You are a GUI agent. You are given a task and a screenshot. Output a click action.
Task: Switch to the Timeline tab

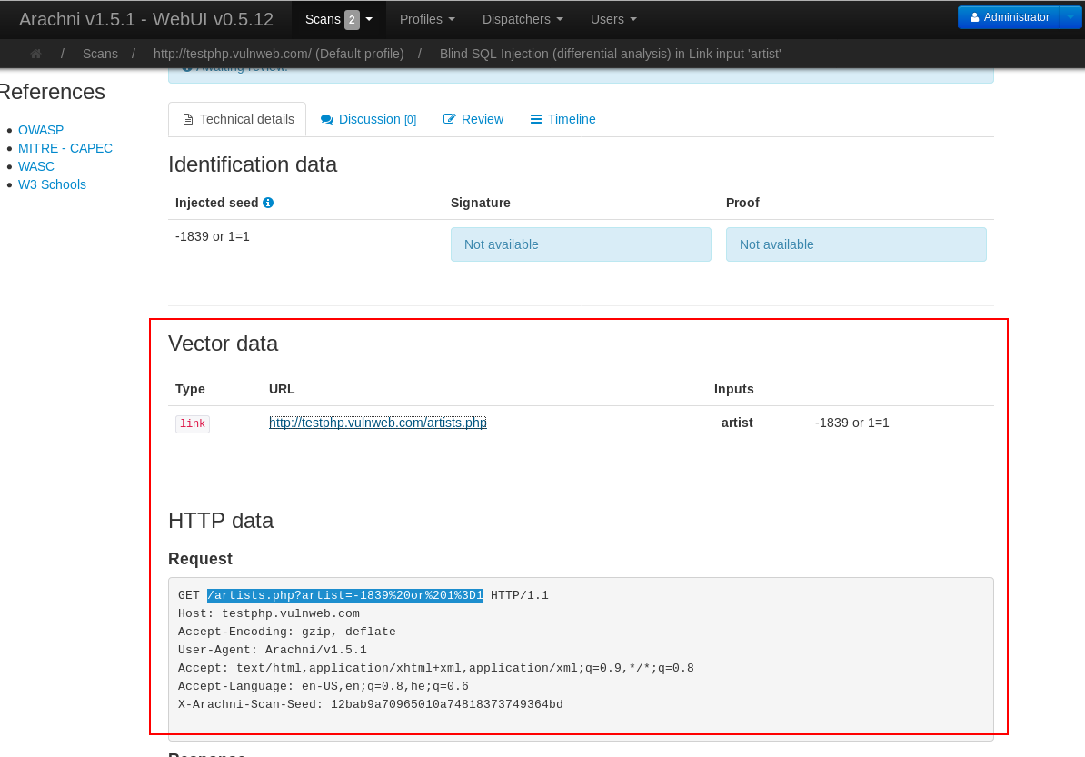pyautogui.click(x=571, y=119)
